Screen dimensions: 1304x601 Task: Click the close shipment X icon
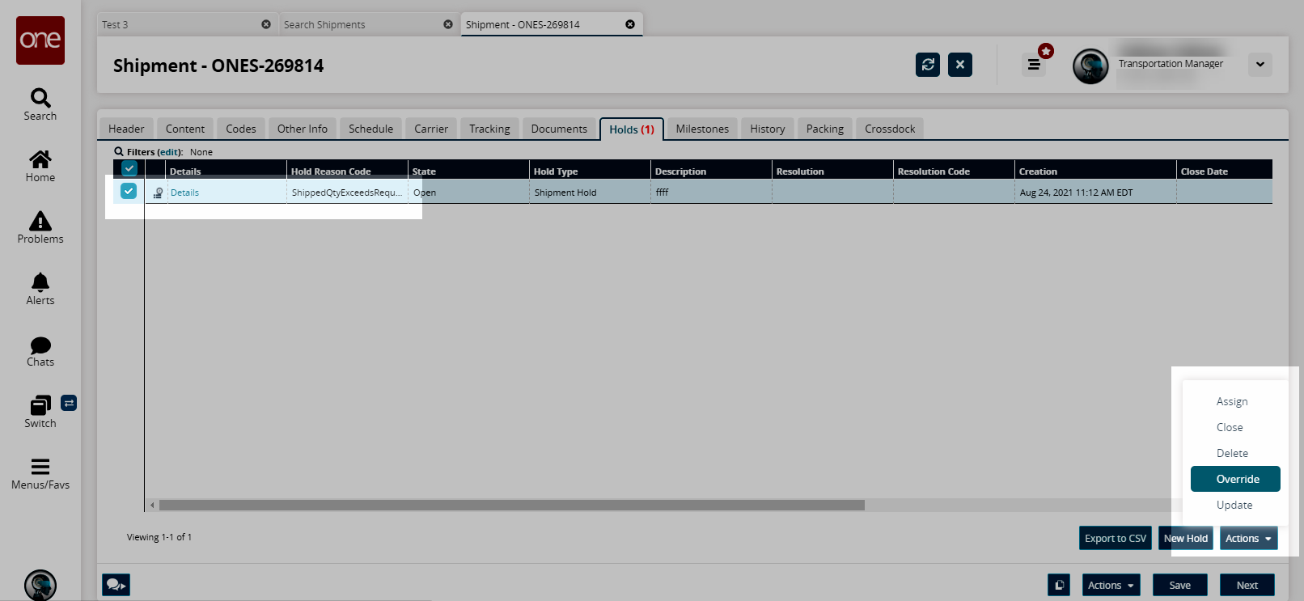(960, 65)
